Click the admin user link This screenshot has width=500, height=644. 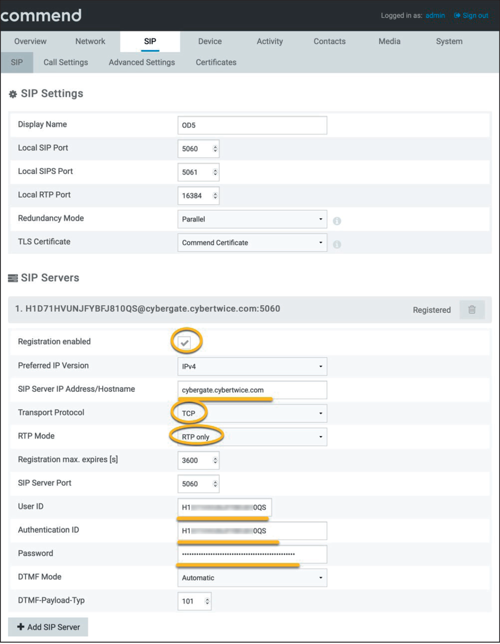click(x=435, y=16)
